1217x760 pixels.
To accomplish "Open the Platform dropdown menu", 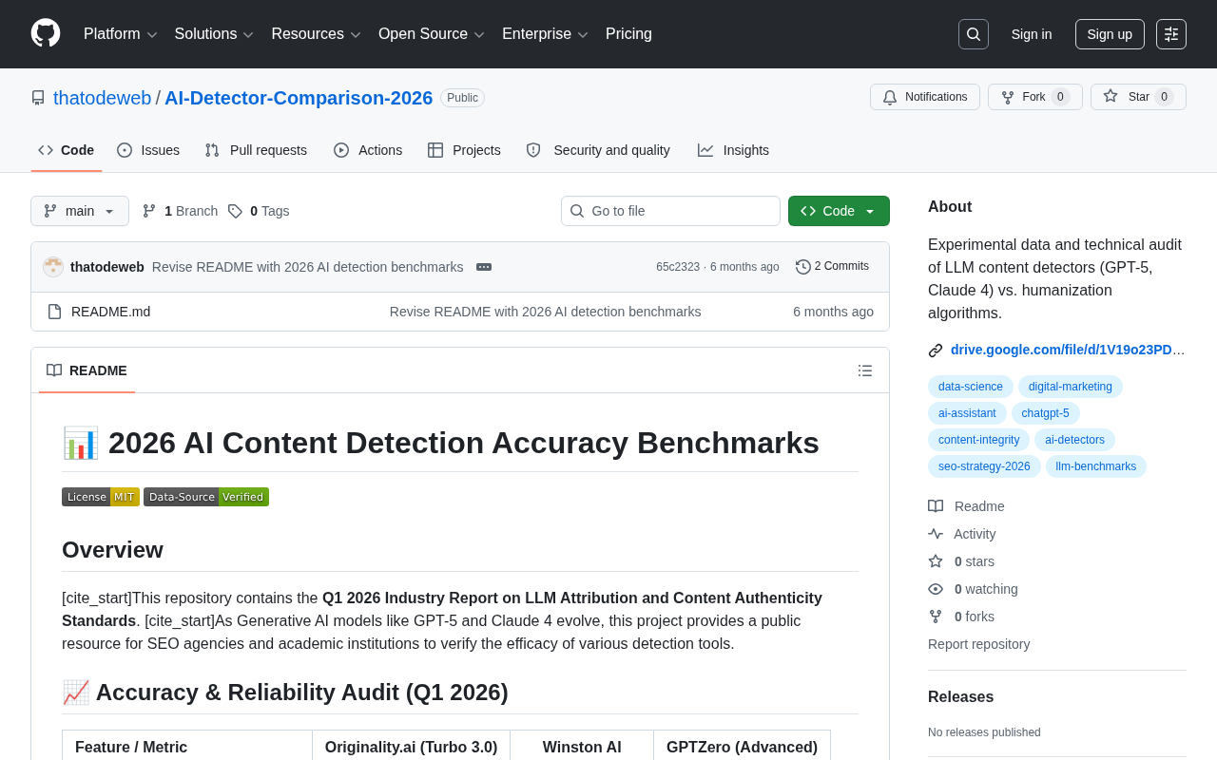I will (121, 34).
